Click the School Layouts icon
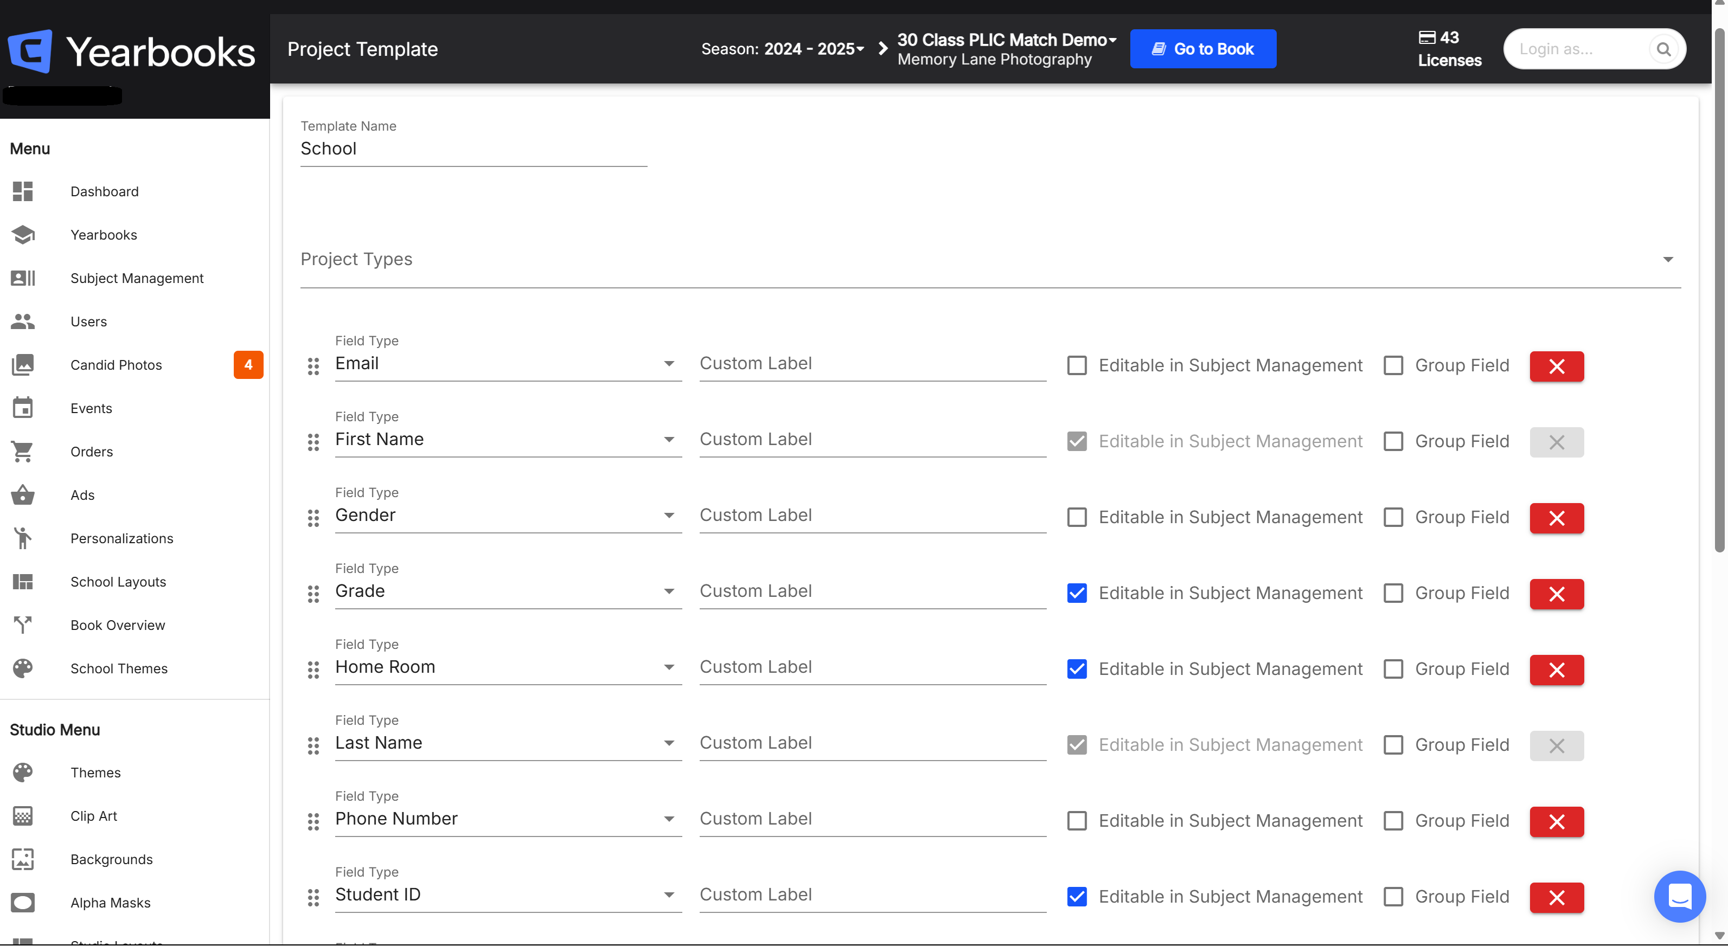 [23, 582]
